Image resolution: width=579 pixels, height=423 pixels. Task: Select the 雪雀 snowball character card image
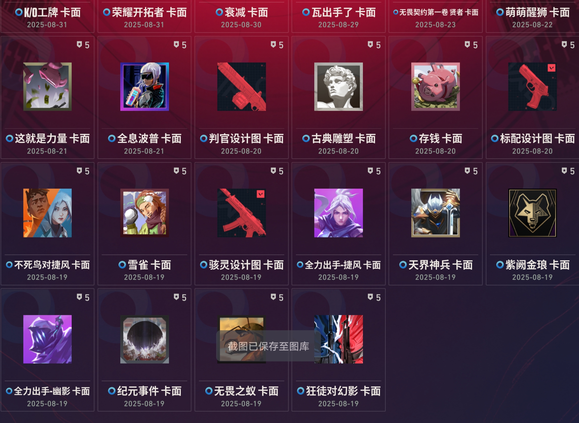144,213
